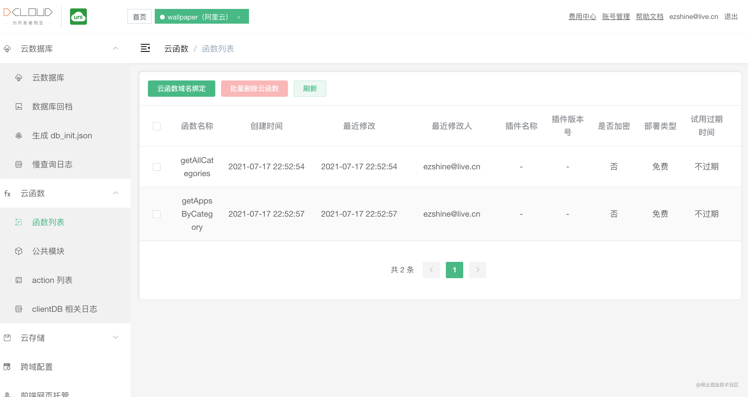Open clientDB 相关日志 menu item
748x397 pixels.
[65, 309]
